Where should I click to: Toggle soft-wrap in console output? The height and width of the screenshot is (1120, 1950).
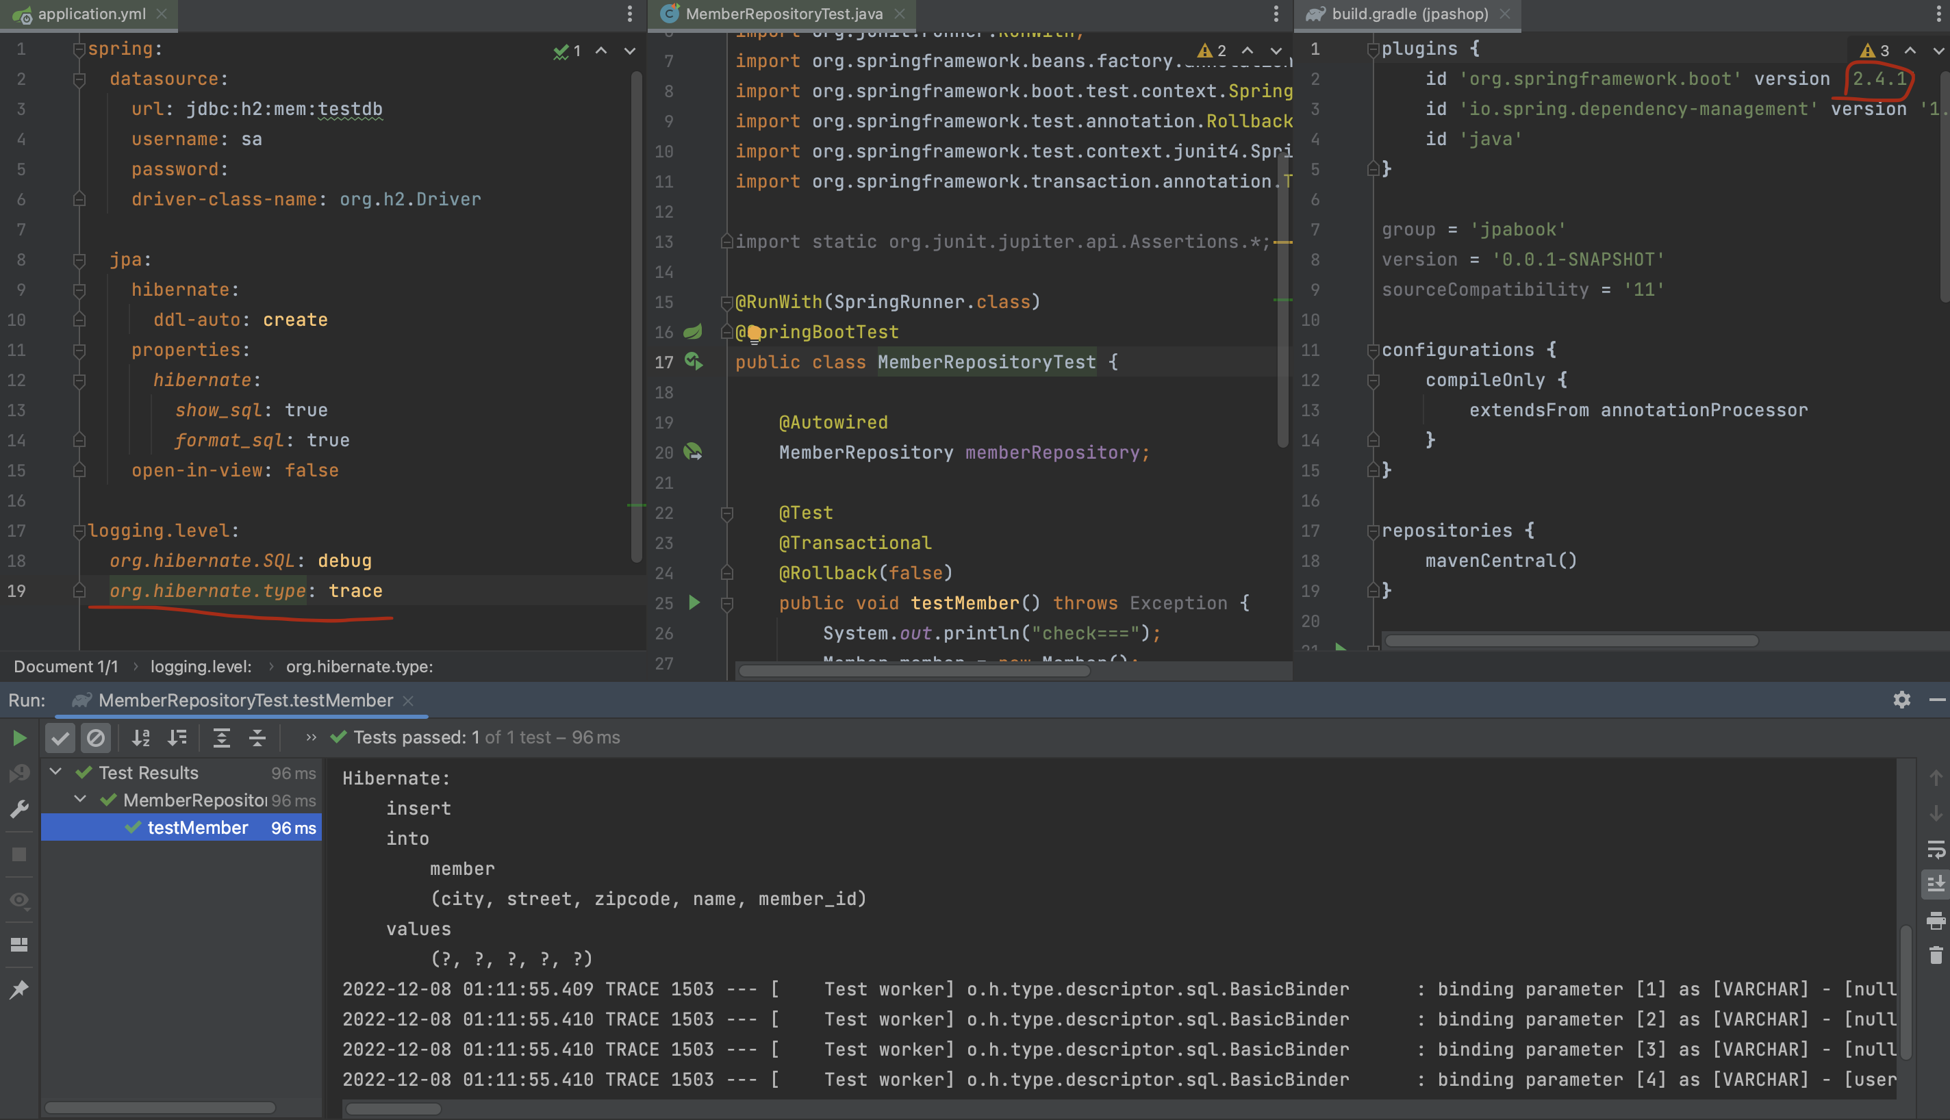pos(1936,848)
